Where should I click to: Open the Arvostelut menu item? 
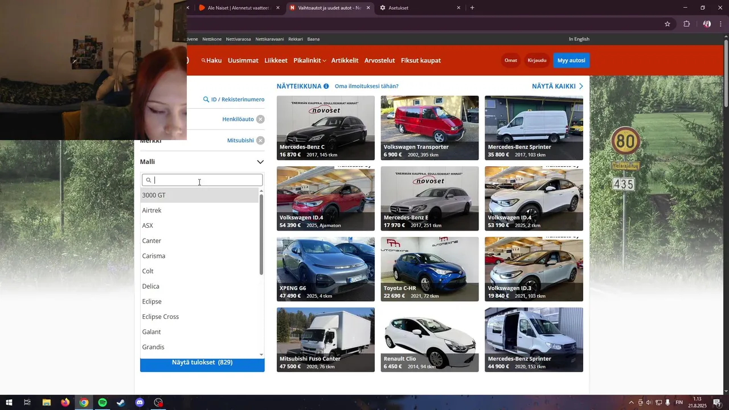coord(380,60)
